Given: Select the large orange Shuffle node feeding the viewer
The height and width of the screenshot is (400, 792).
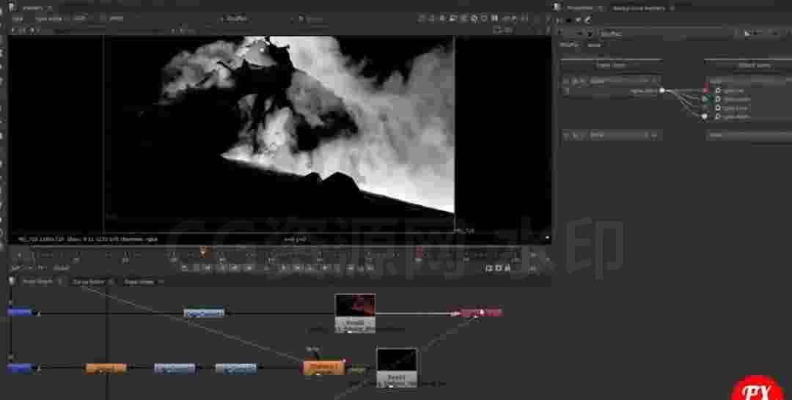Looking at the screenshot, I should 324,368.
